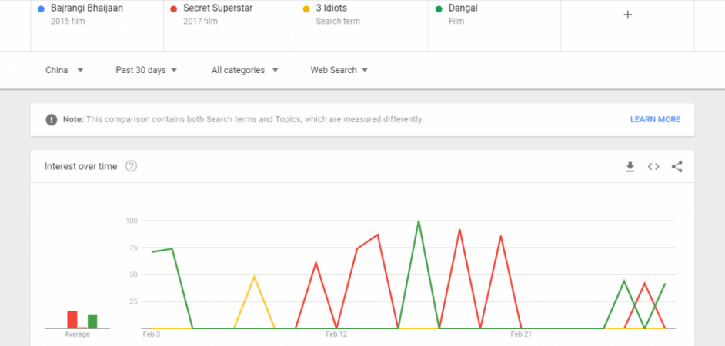Download the Interest over time data

pos(630,167)
